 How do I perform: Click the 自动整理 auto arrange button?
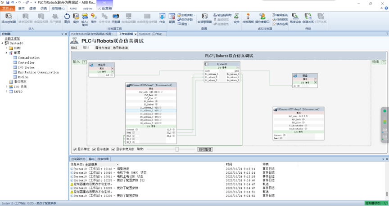coord(205,149)
